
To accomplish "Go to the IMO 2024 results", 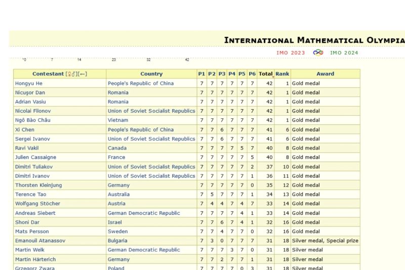I will (x=344, y=53).
